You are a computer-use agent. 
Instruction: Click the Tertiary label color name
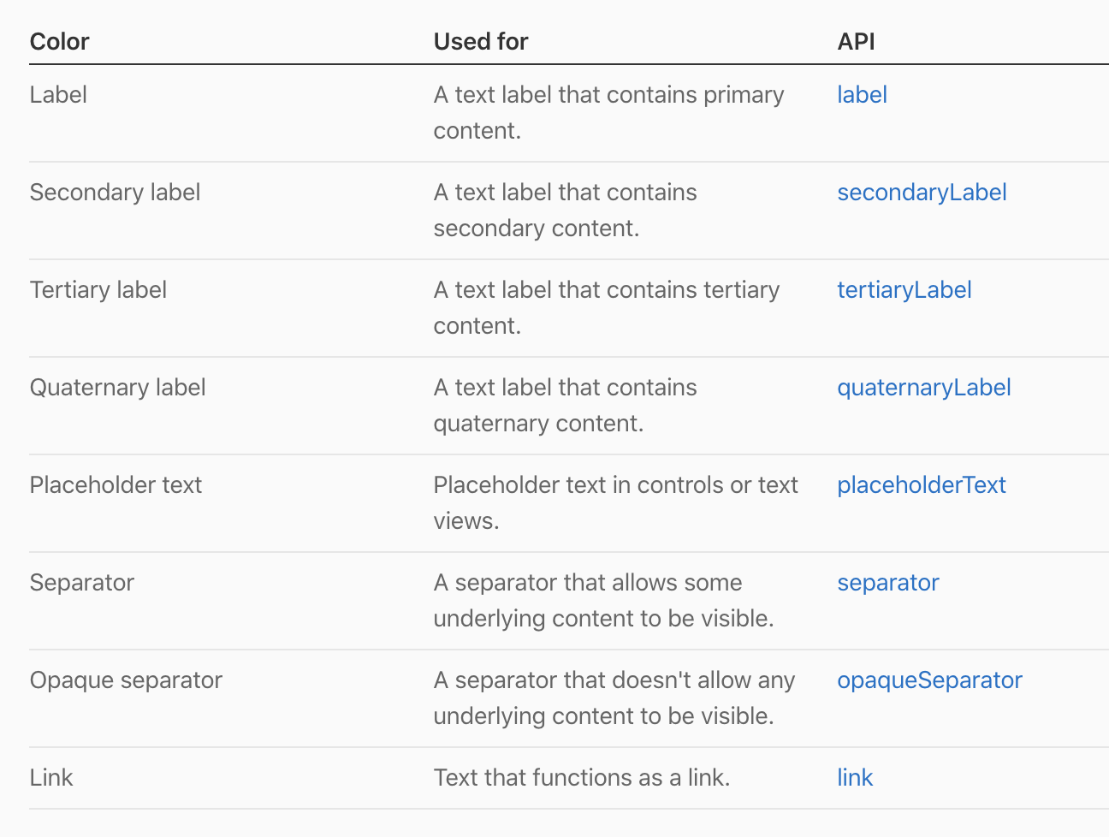click(98, 290)
